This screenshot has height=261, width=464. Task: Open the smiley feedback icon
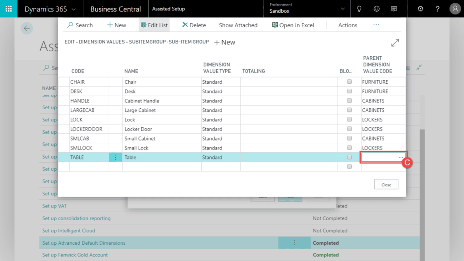point(377,9)
